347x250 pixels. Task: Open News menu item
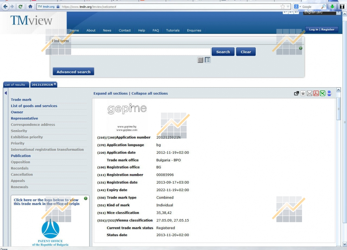(107, 30)
